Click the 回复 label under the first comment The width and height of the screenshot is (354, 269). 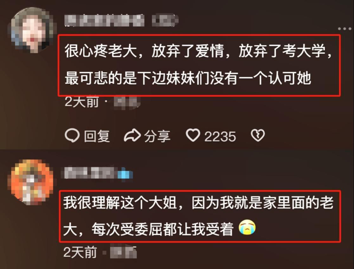click(x=97, y=136)
